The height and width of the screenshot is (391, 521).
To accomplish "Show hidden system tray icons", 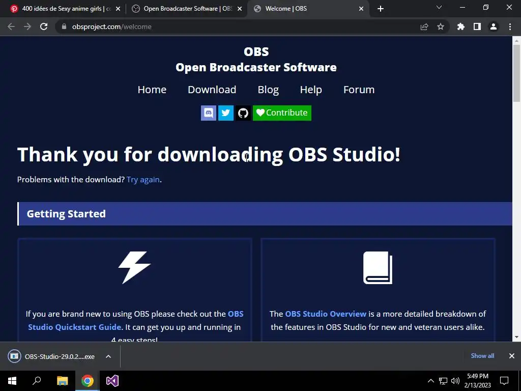I will (x=430, y=381).
